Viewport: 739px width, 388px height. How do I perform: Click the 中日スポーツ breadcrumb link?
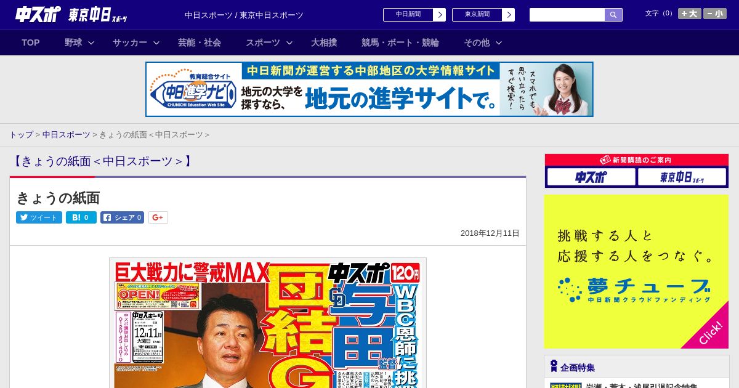pos(66,134)
